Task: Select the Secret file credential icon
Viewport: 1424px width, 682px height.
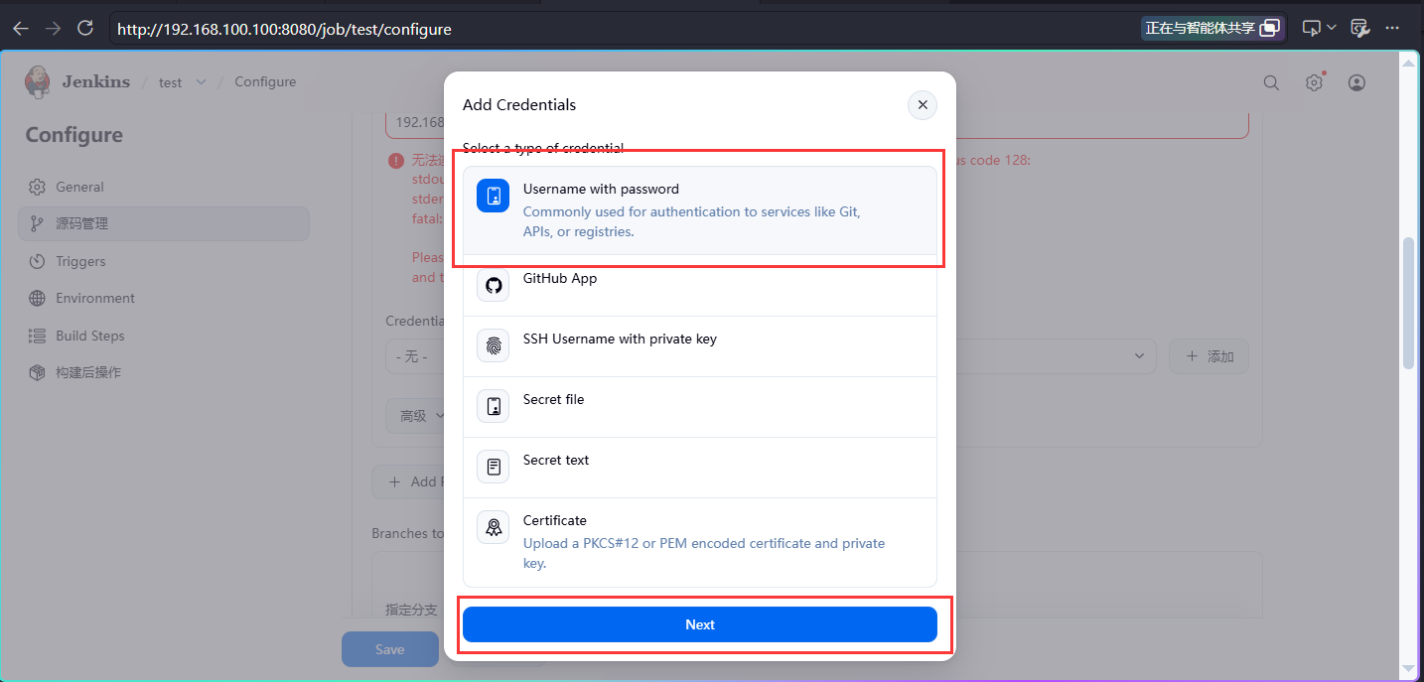Action: tap(494, 406)
